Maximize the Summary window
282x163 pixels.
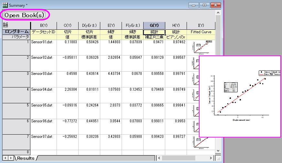click(204, 5)
